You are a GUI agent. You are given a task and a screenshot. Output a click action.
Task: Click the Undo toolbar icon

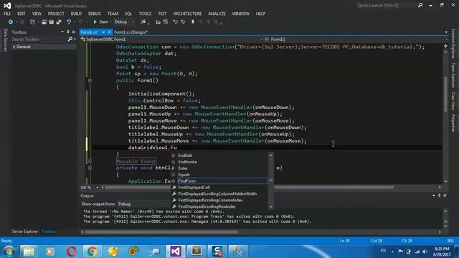(x=69, y=22)
